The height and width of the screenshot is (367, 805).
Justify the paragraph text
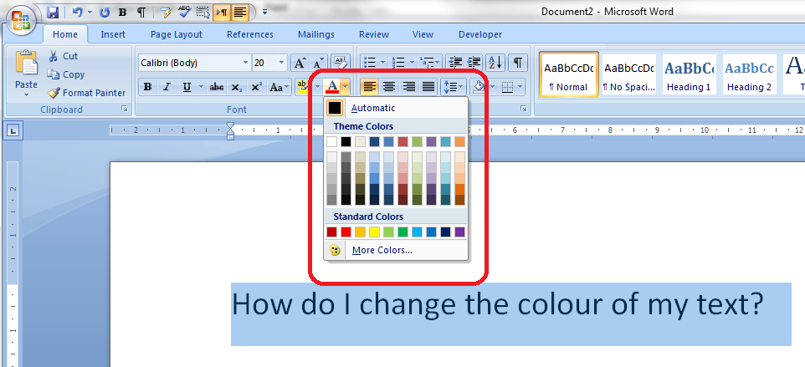tap(428, 87)
